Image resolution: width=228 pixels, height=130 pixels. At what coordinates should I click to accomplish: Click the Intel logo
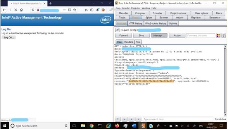[106, 20]
